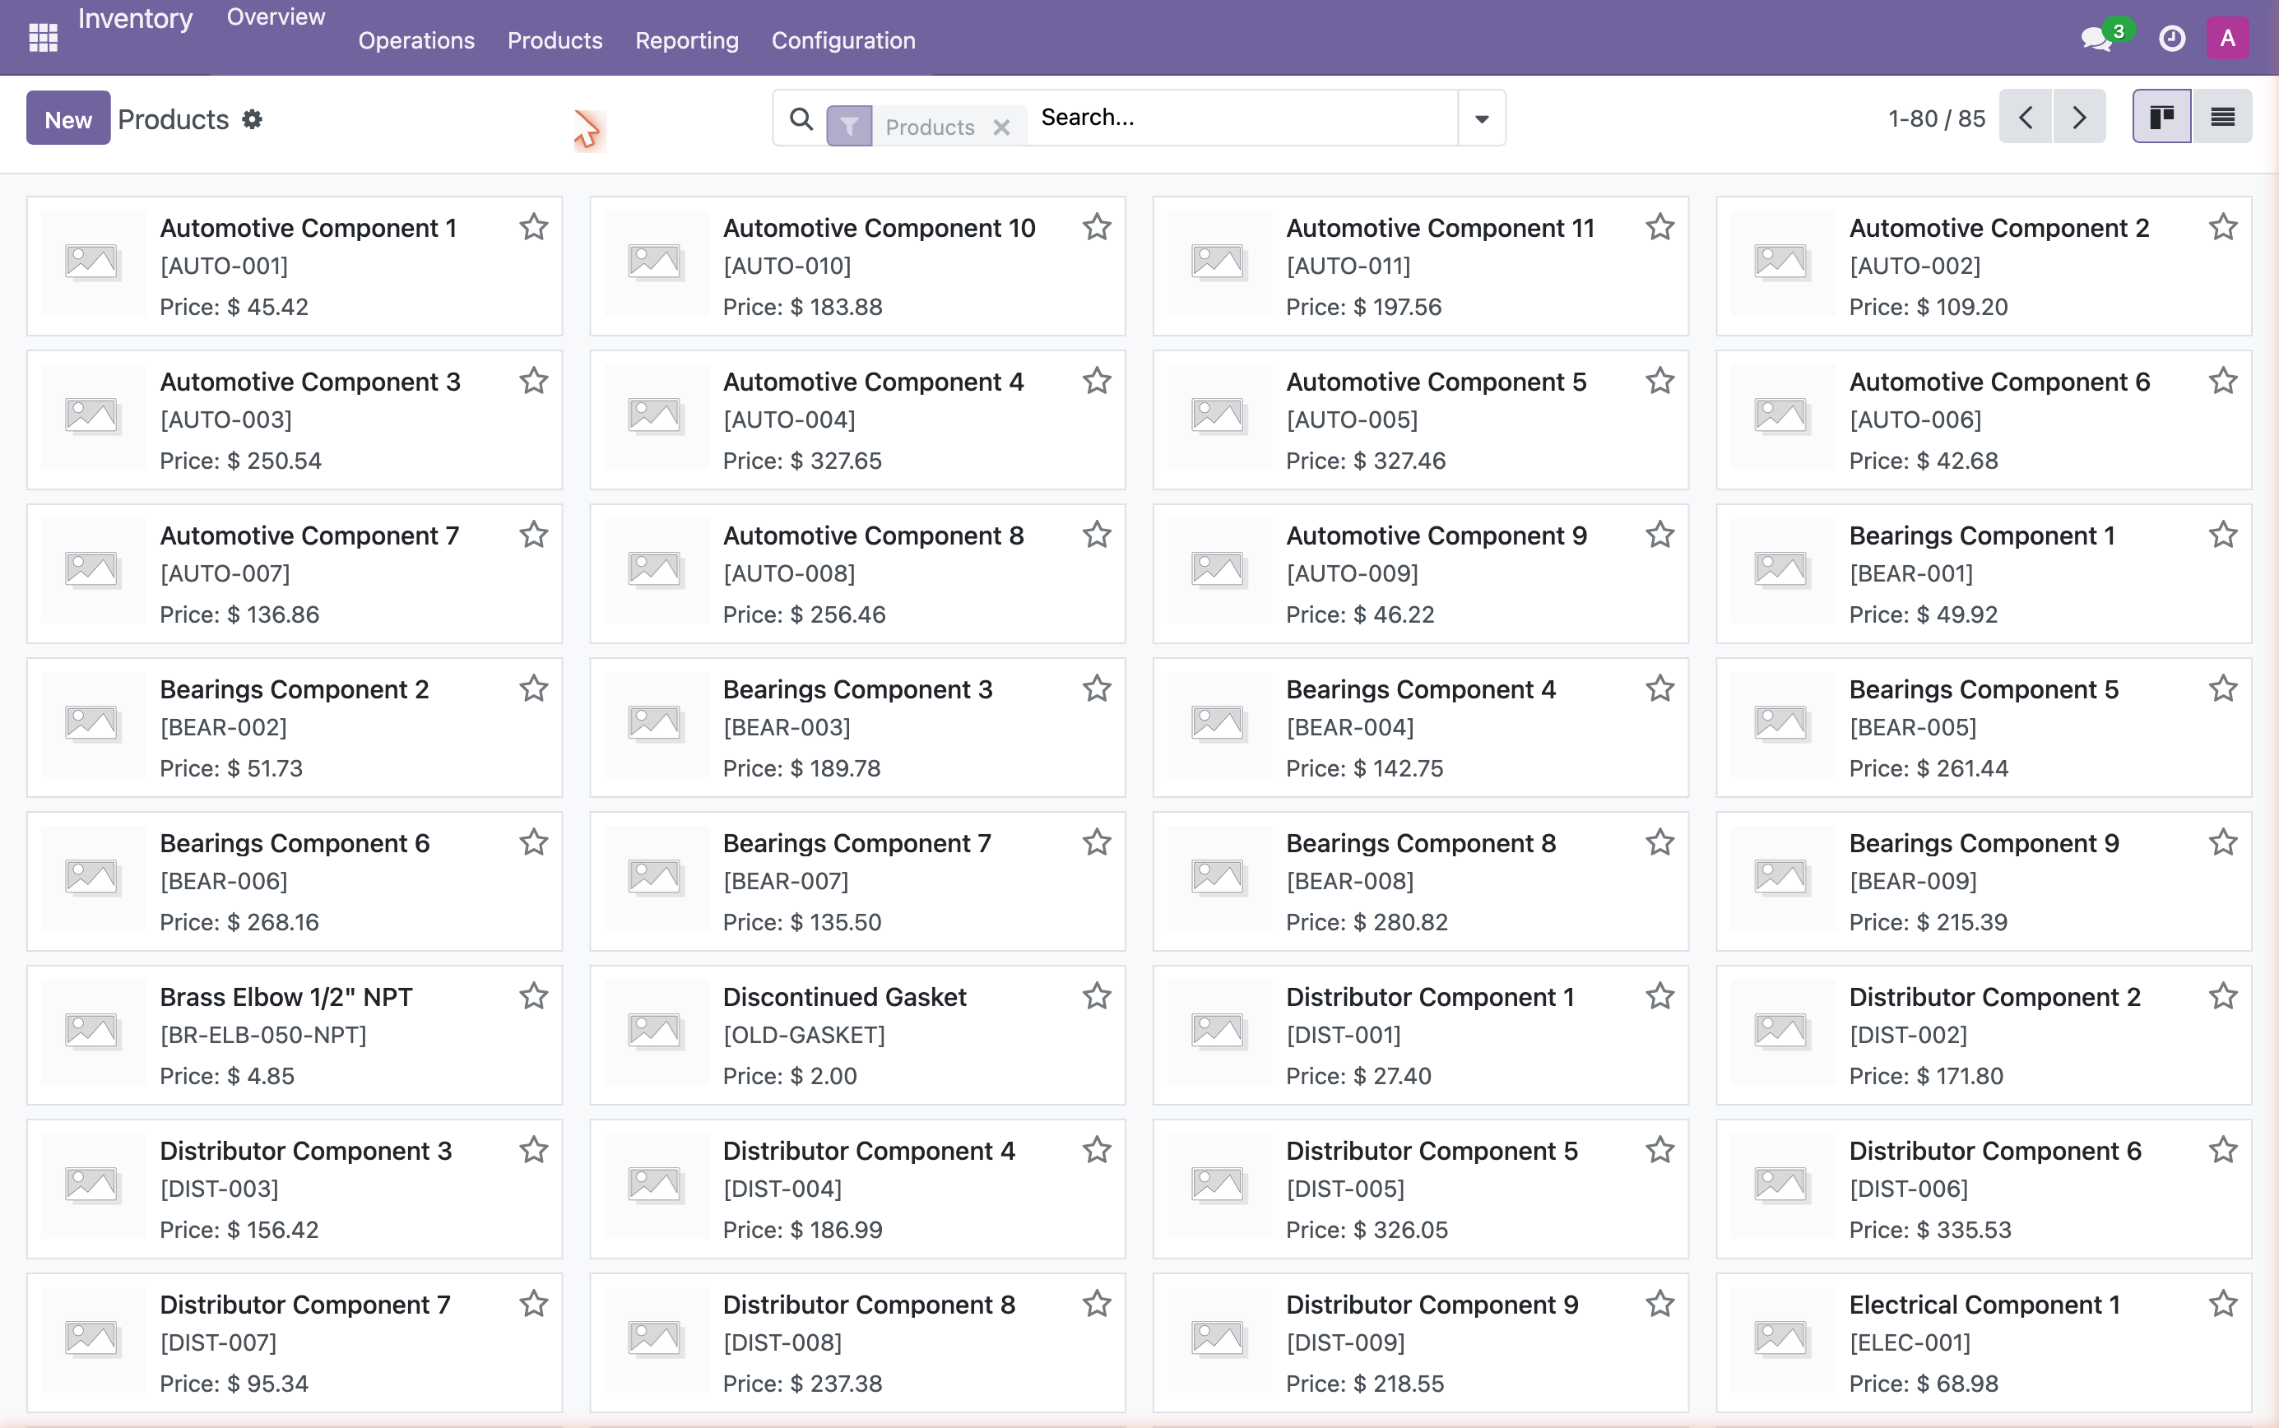Go to next page of products
Screen dimensions: 2279x1428
pyautogui.click(x=2079, y=117)
